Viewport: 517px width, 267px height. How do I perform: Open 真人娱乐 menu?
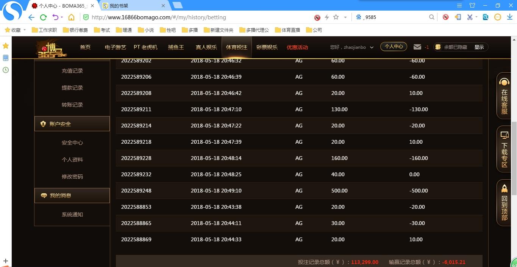pyautogui.click(x=206, y=47)
